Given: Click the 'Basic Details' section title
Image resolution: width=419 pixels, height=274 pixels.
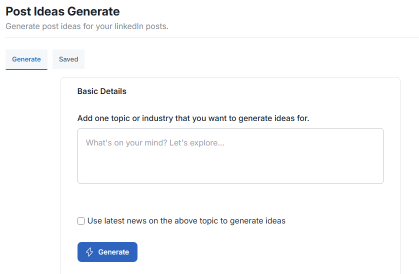Looking at the screenshot, I should pos(102,91).
